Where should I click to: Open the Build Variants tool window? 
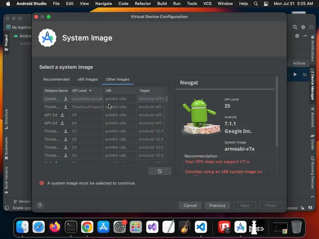coord(6,180)
